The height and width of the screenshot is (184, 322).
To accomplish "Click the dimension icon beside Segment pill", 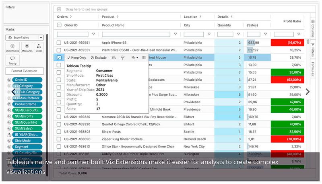I will (9, 147).
